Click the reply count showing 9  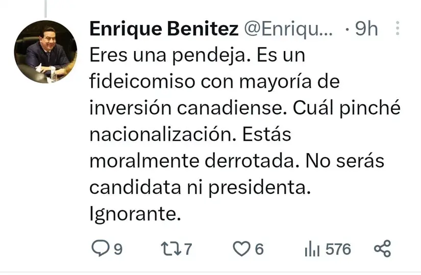[x=117, y=249]
